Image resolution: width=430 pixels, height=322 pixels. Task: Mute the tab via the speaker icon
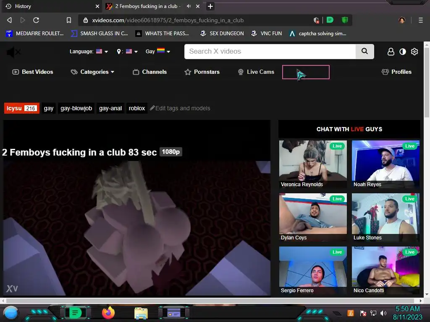coord(189,6)
